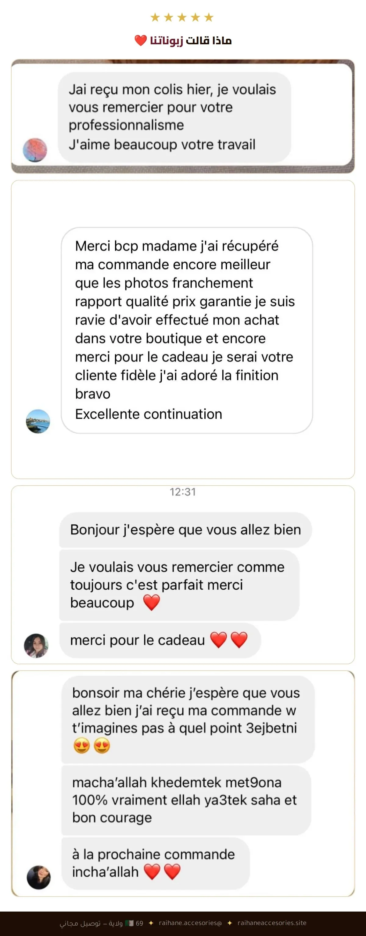Screen dimensions: 366x936
Task: Click the Arabic heading ماذا قالت زبوناتنا
Action: [x=191, y=40]
